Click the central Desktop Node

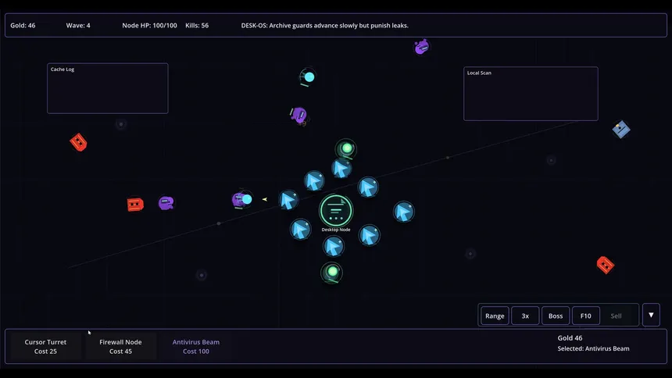point(336,211)
